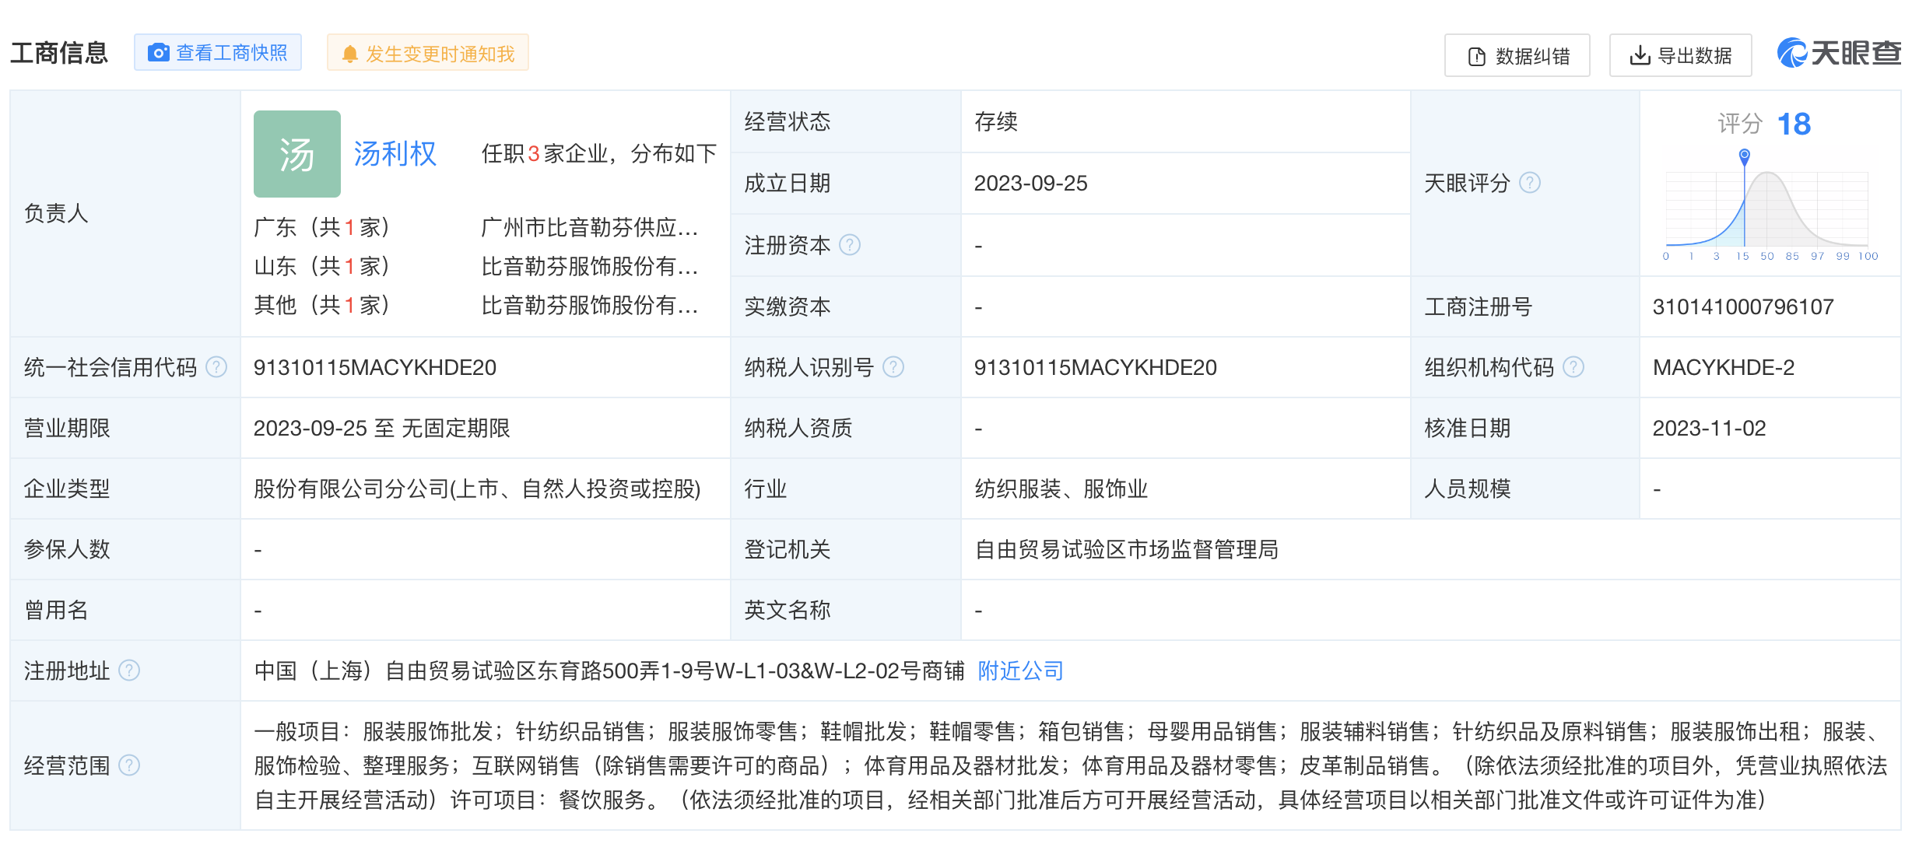Click 组织机构代码 value MACYKHDE-2

tap(1724, 367)
